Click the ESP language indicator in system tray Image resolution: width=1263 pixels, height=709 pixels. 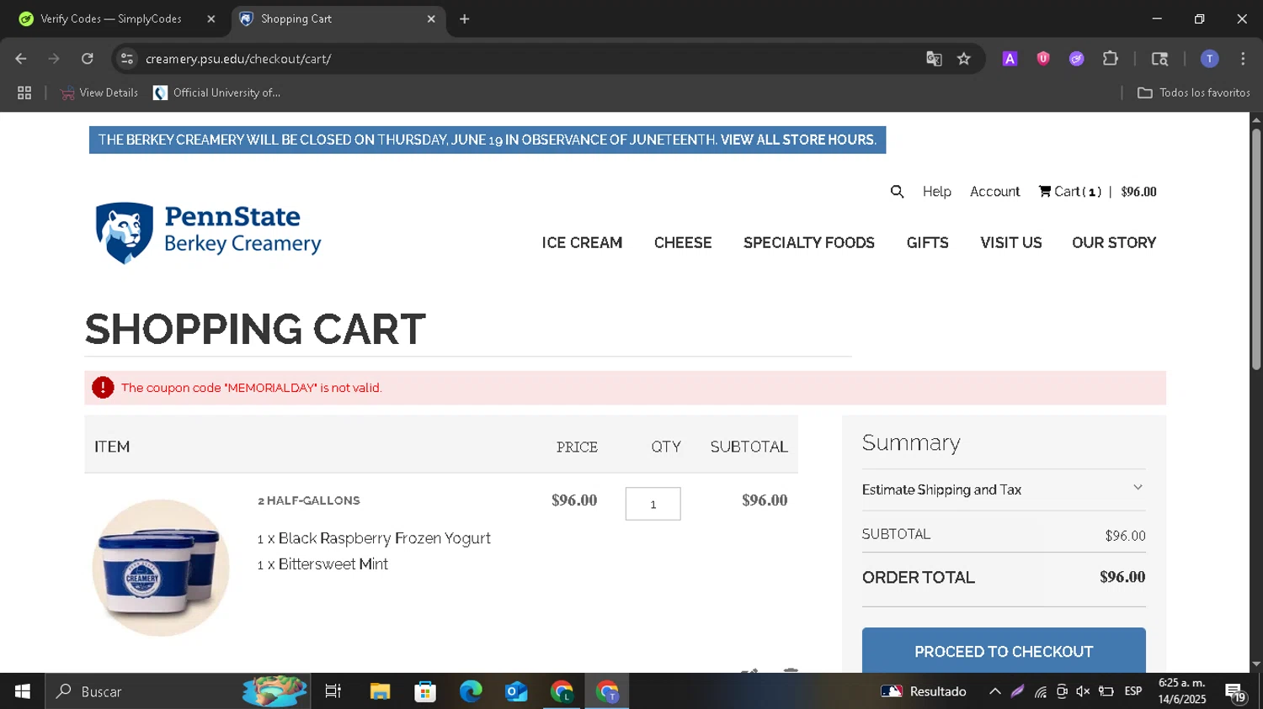pos(1133,691)
